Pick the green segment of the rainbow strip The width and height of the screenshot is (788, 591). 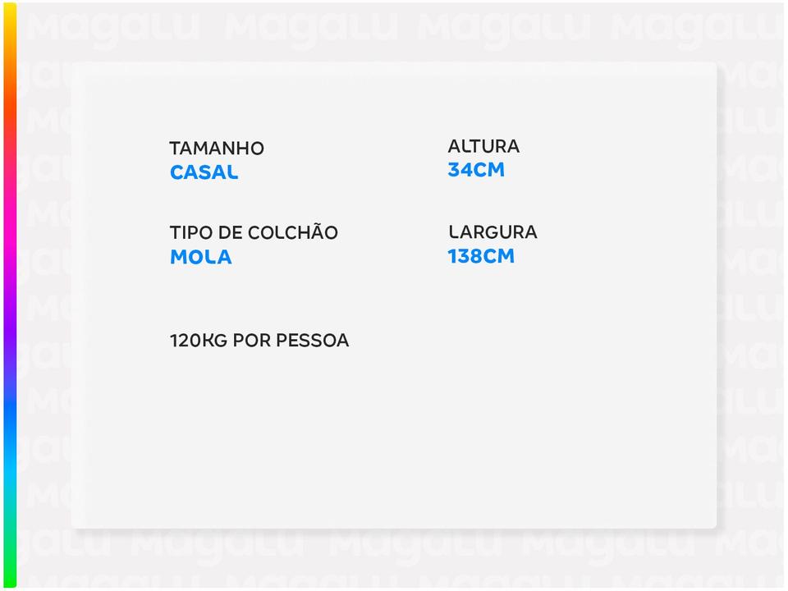(x=10, y=558)
